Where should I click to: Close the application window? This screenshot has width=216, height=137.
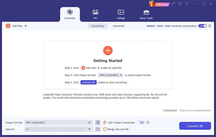click(211, 3)
